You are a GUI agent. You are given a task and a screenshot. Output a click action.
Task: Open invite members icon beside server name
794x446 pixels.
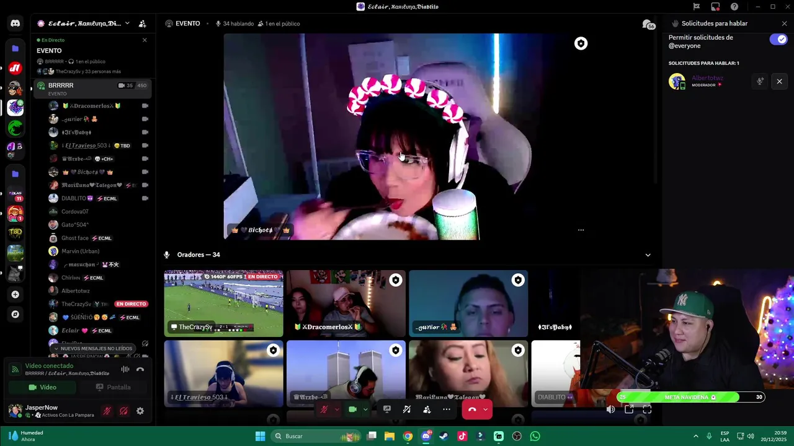tap(142, 24)
